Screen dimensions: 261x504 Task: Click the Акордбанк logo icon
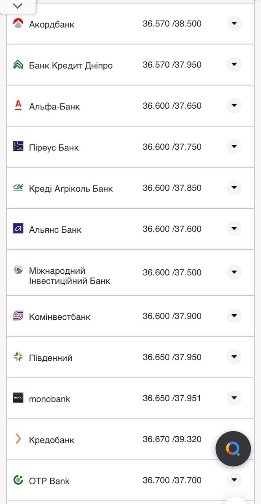[x=17, y=23]
